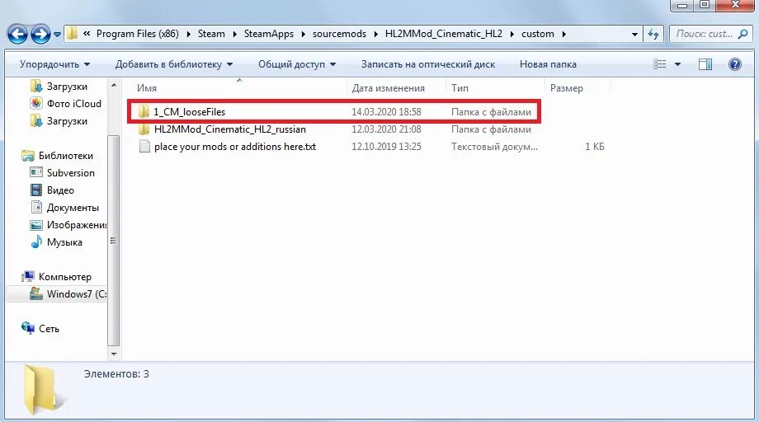Go back with the Back arrow

tap(17, 35)
